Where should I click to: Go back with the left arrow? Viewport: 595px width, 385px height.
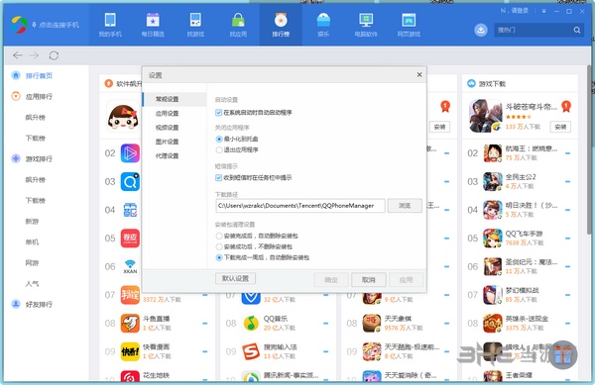click(x=18, y=55)
